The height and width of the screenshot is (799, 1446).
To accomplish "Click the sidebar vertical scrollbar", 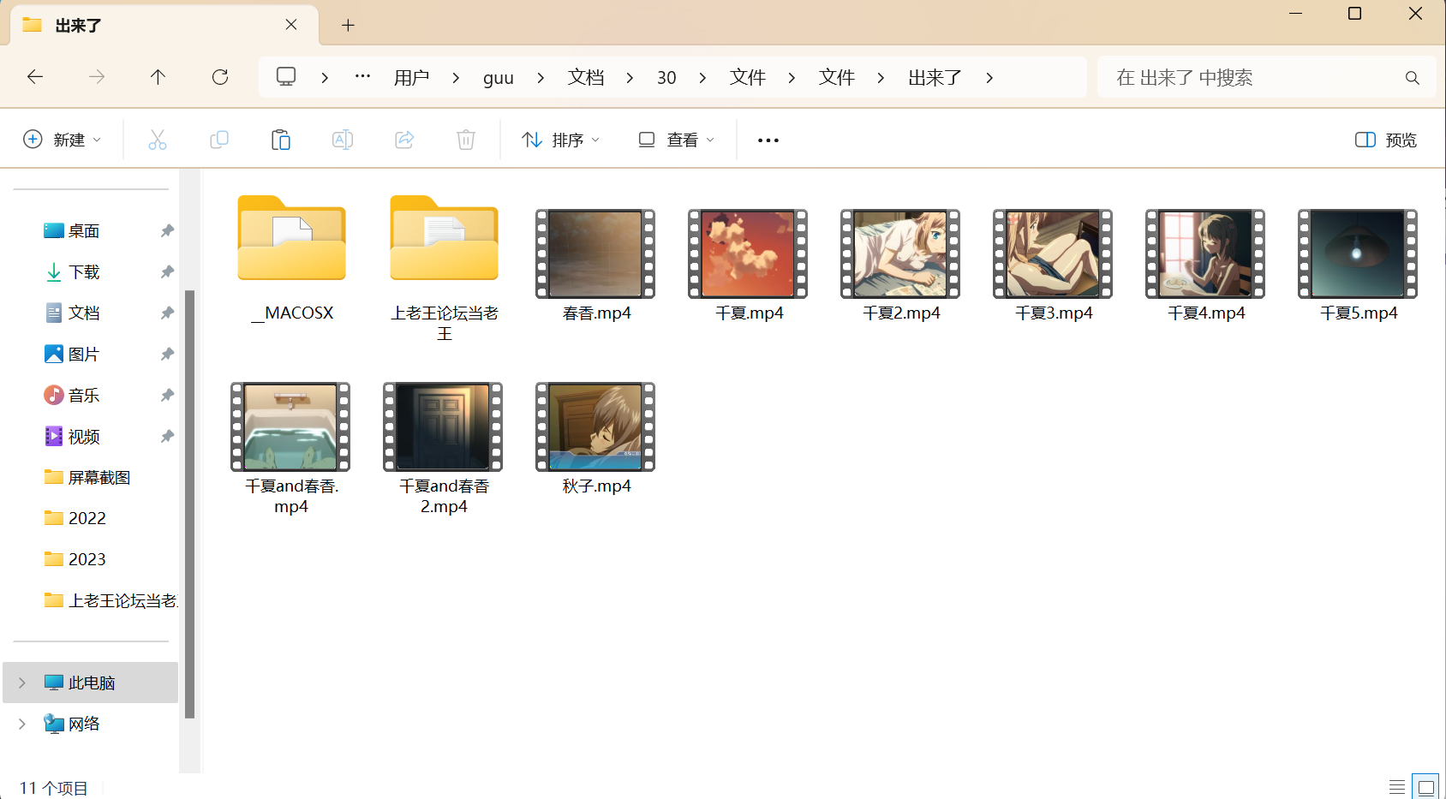I will [189, 504].
